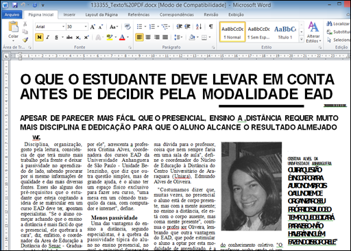The image size is (351, 251).
Task: Switch to the Layout da Página tab
Action: pos(101,14)
